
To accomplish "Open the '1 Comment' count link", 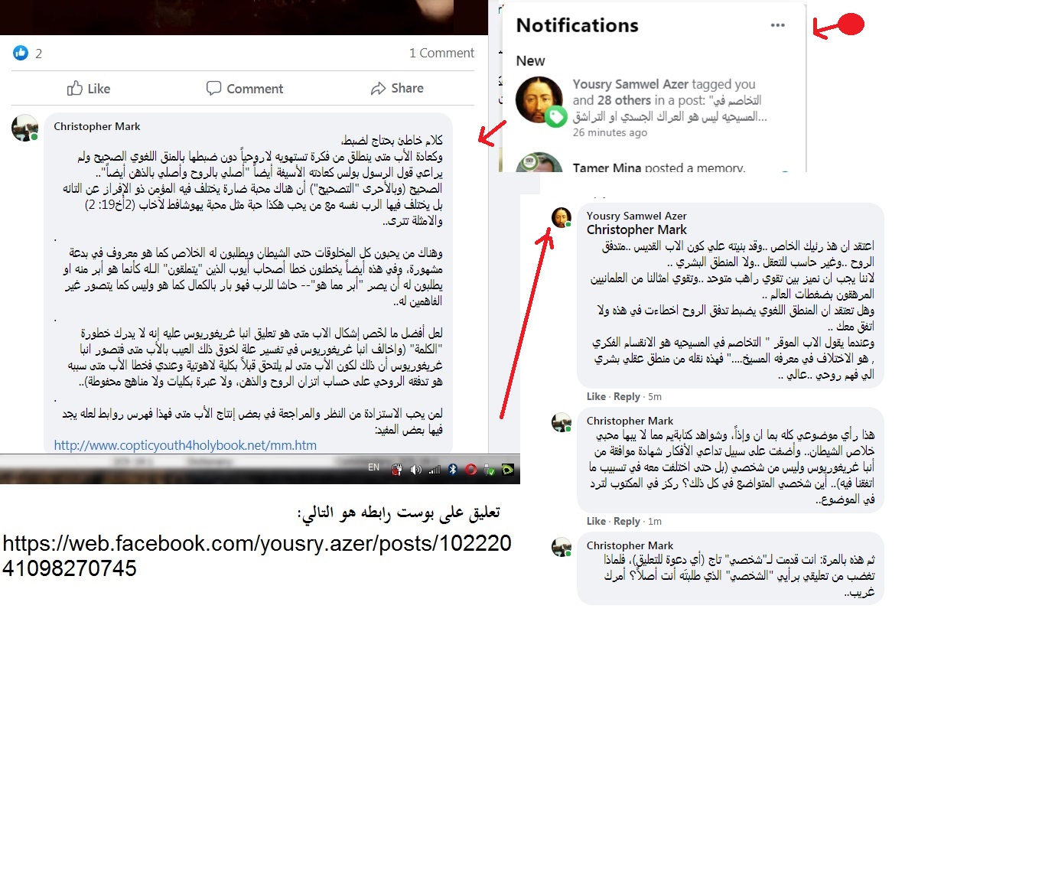I will click(441, 53).
